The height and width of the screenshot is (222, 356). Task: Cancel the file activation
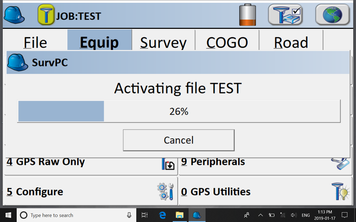pyautogui.click(x=179, y=140)
